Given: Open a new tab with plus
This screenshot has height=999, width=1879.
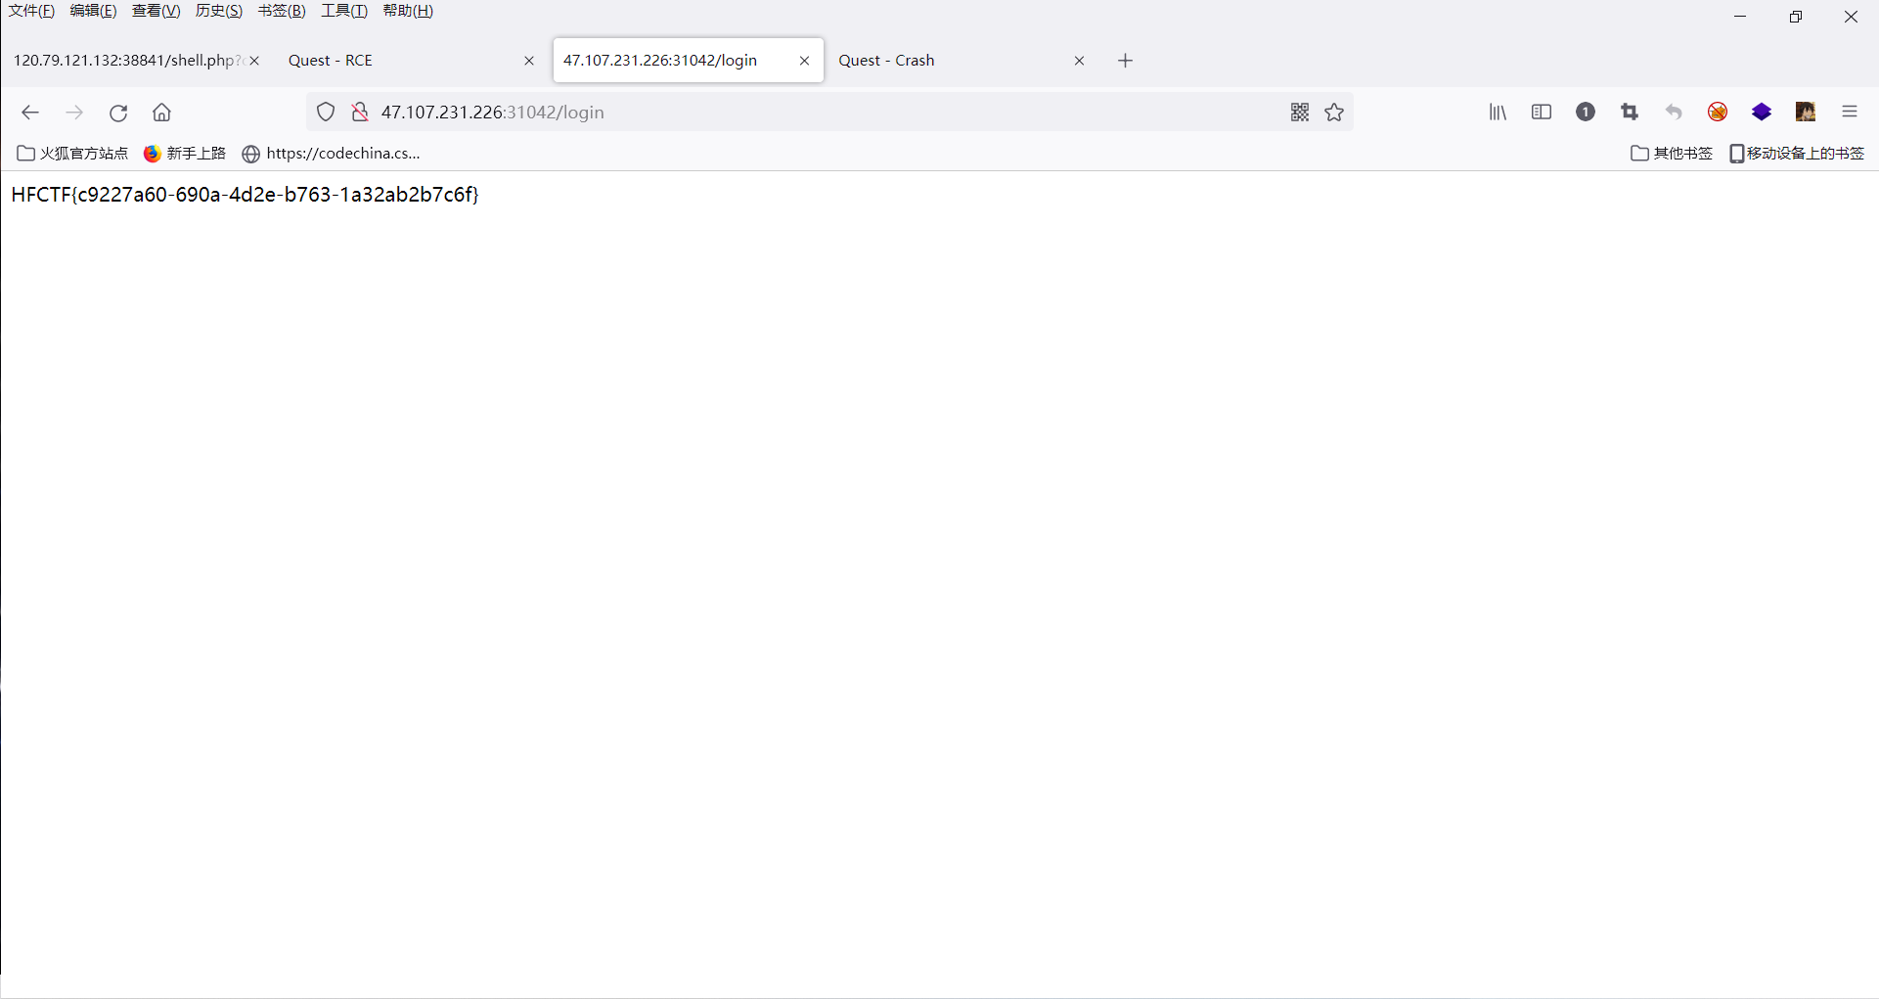Looking at the screenshot, I should pos(1126,61).
